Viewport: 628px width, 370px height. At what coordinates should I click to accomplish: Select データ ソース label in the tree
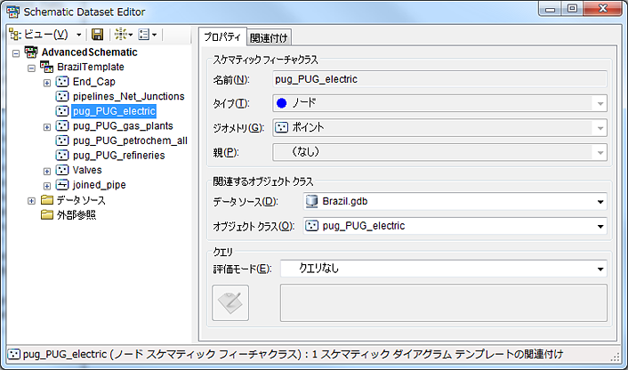[81, 199]
